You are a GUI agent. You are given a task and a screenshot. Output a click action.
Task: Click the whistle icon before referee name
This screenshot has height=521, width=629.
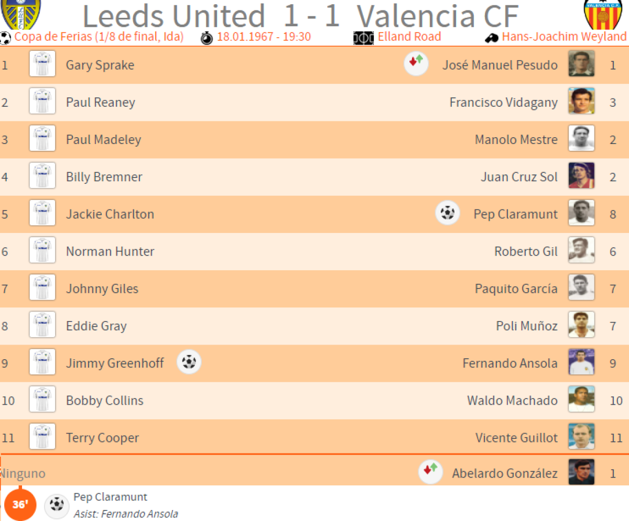tap(492, 38)
